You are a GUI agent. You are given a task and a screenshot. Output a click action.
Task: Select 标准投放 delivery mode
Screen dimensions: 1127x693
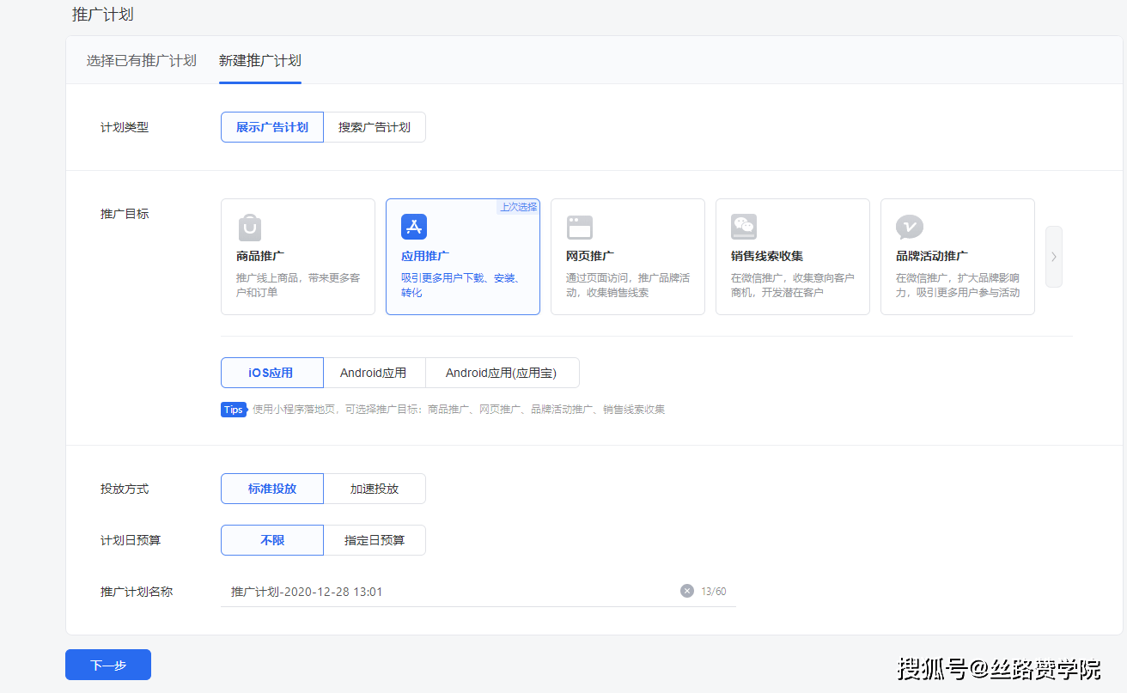tap(272, 489)
